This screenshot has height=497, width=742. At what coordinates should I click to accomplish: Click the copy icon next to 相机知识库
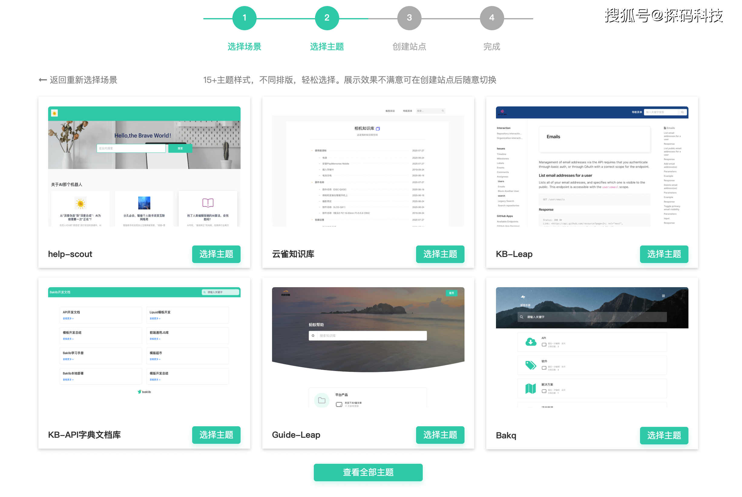click(x=378, y=129)
